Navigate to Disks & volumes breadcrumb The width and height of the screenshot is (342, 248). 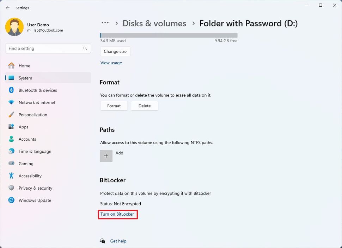pyautogui.click(x=154, y=23)
